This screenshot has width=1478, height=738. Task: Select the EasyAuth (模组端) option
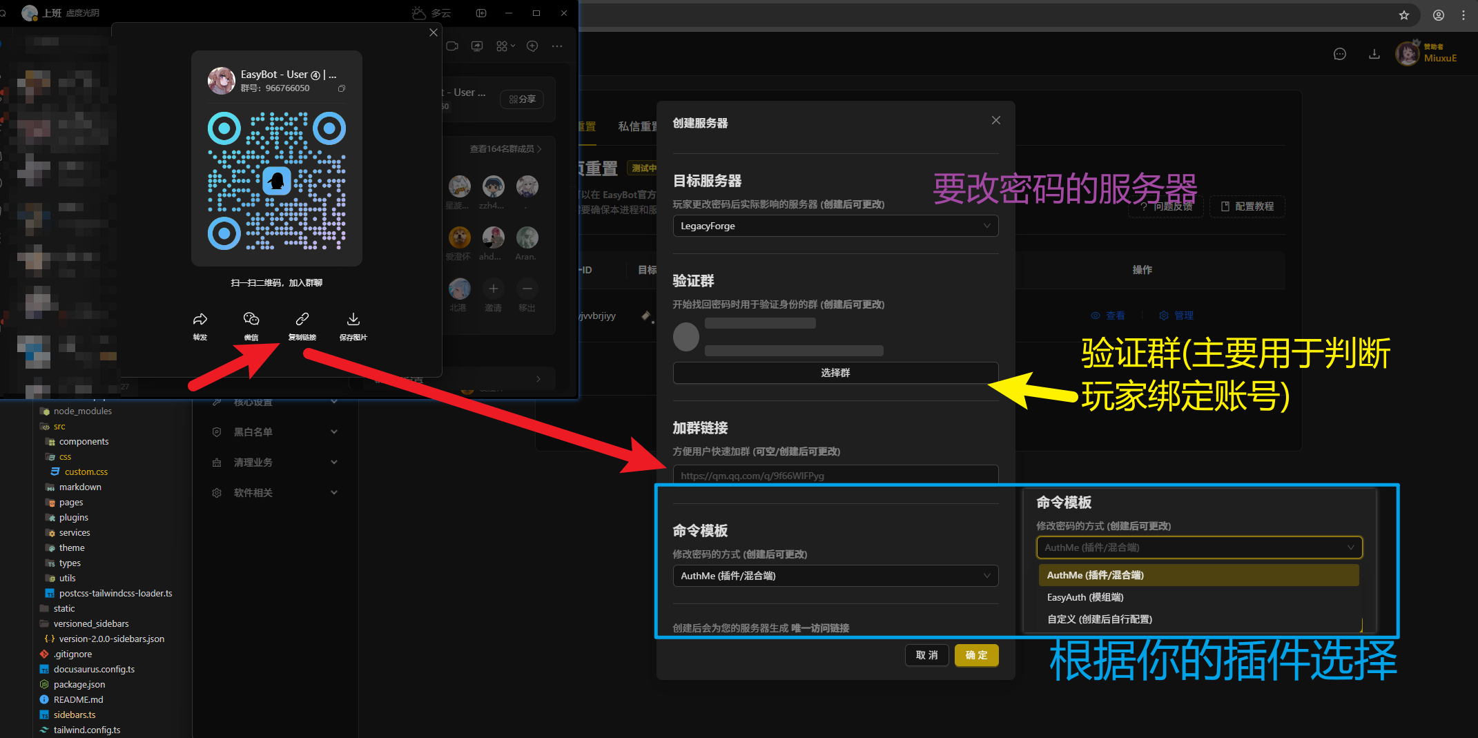pyautogui.click(x=1085, y=597)
